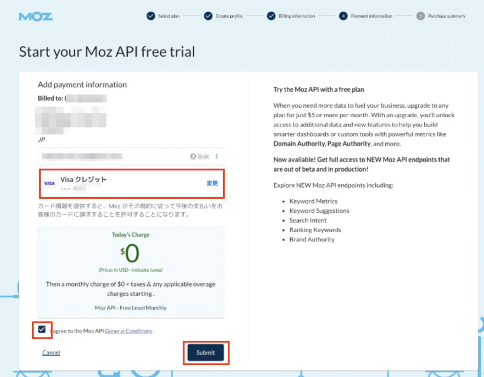The width and height of the screenshot is (484, 377).
Task: Click the Create profile step checkmark icon
Action: click(x=208, y=16)
